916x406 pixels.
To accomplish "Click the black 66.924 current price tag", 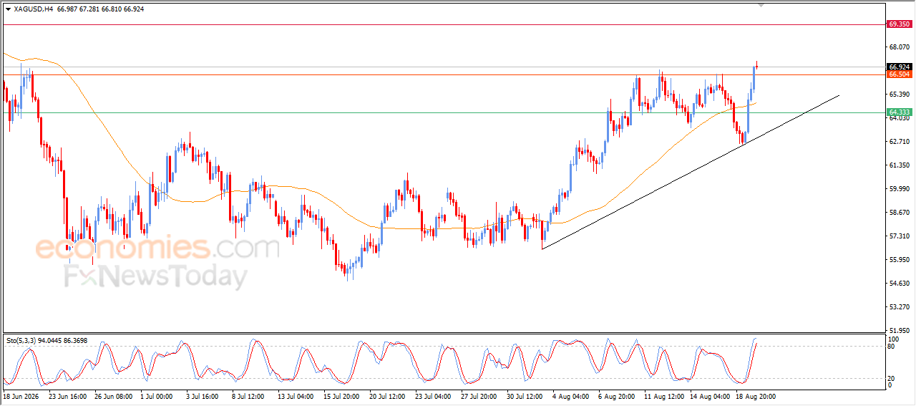I will click(x=899, y=67).
